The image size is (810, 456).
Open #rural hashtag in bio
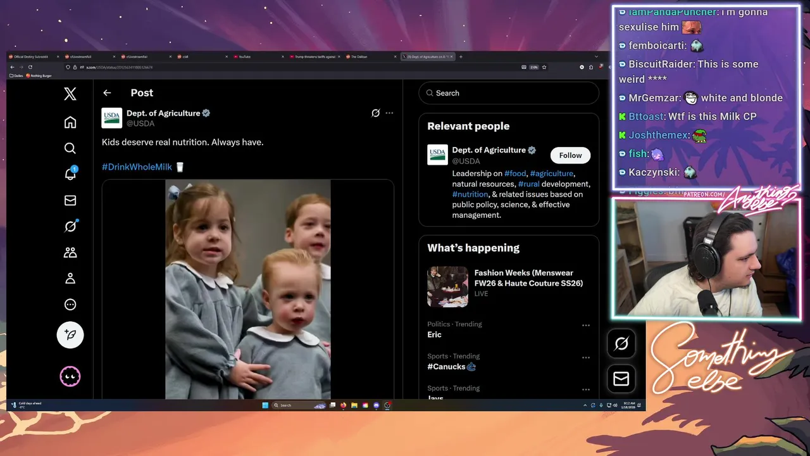529,184
